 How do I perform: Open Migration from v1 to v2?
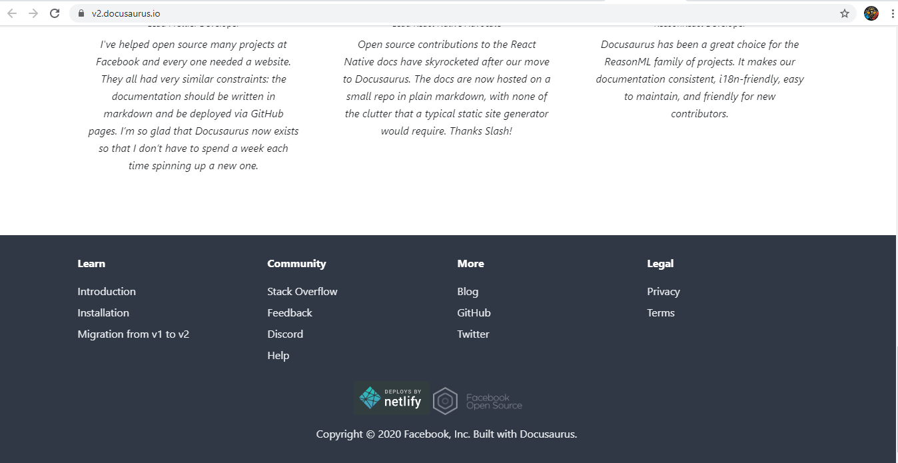(133, 334)
